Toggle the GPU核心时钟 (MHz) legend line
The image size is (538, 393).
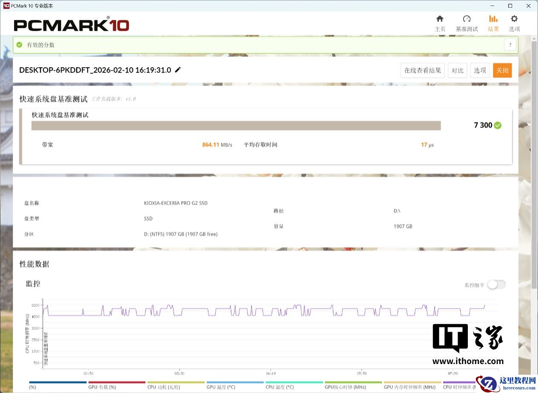click(353, 385)
